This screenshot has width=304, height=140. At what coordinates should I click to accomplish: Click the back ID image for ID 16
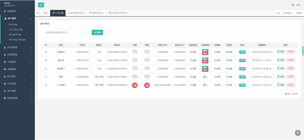tap(147, 85)
